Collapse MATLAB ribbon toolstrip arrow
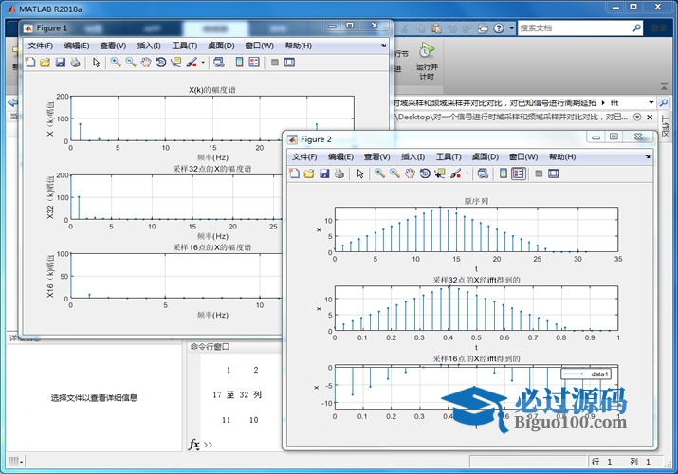Image resolution: width=678 pixels, height=474 pixels. click(664, 87)
